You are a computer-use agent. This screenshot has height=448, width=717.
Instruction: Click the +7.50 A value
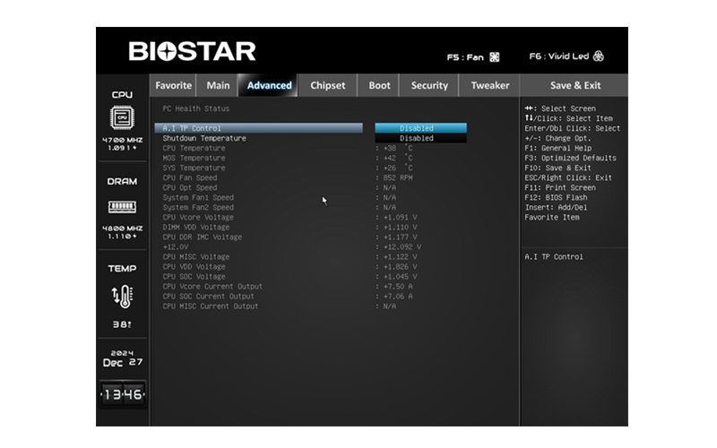tap(398, 287)
